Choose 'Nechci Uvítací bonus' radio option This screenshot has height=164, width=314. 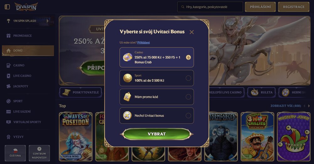tap(188, 116)
